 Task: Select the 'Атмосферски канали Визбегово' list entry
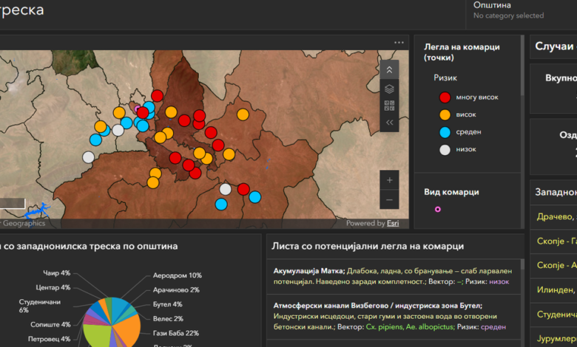(394, 316)
